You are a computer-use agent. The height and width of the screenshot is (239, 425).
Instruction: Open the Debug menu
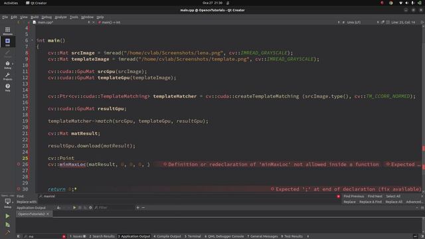coord(46,17)
